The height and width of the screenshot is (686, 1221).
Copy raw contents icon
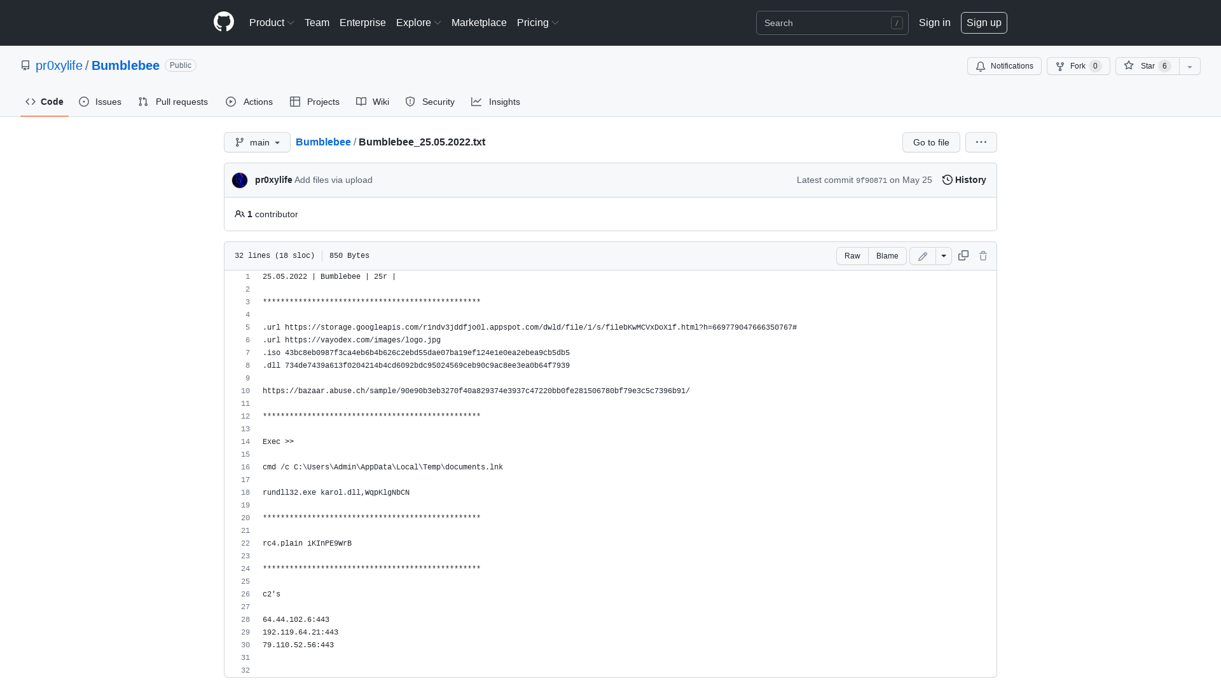963,255
